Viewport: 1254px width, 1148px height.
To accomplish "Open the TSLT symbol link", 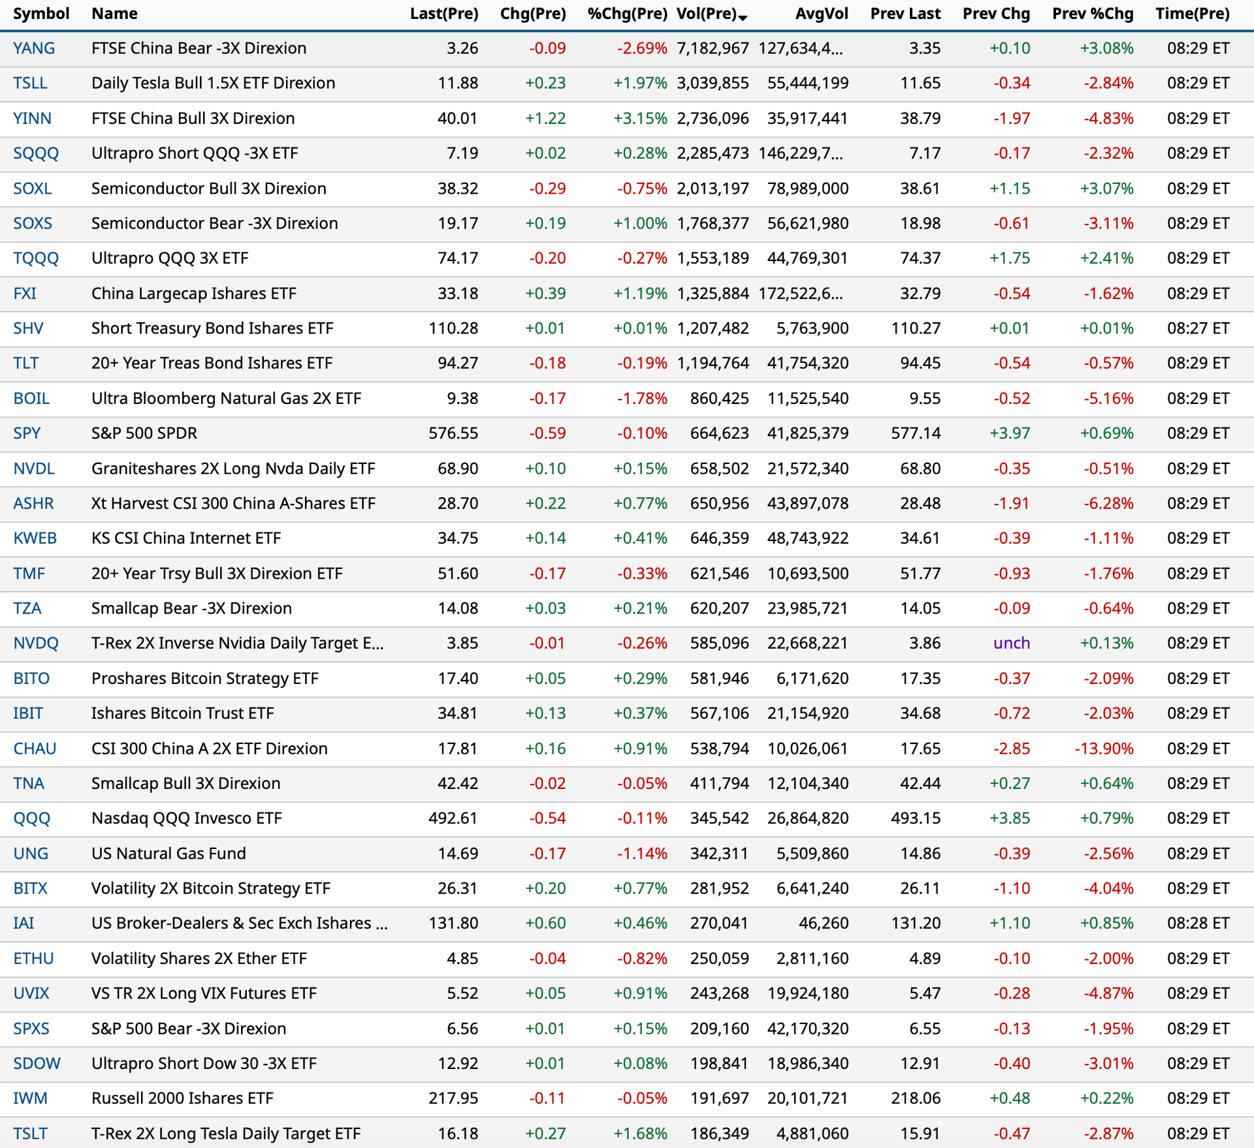I will (30, 1134).
